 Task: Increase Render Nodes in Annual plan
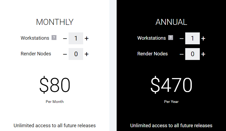pos(203,54)
